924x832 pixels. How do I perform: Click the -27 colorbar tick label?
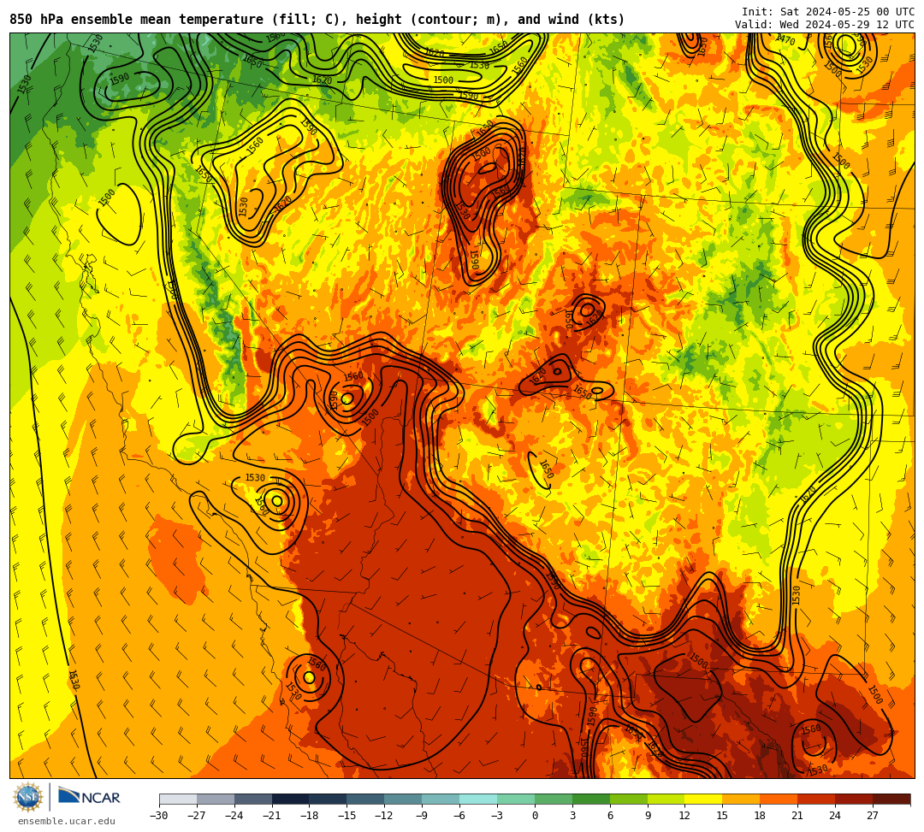point(196,816)
